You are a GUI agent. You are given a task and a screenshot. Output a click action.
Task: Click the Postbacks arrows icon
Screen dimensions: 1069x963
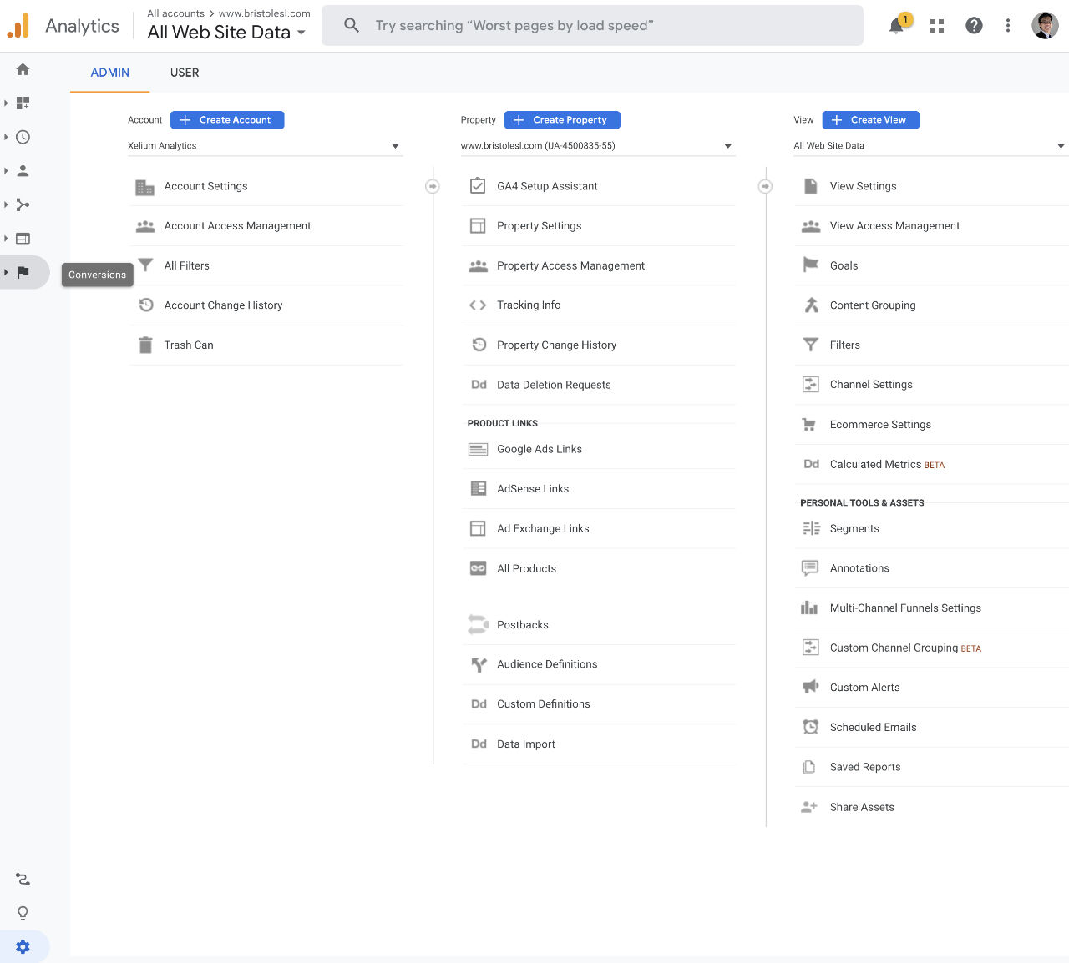coord(478,624)
